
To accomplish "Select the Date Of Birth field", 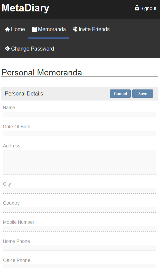I will 80,133.
